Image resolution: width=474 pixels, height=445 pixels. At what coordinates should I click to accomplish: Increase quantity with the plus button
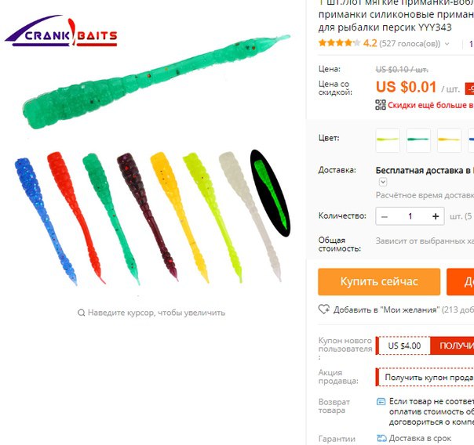[x=436, y=216]
